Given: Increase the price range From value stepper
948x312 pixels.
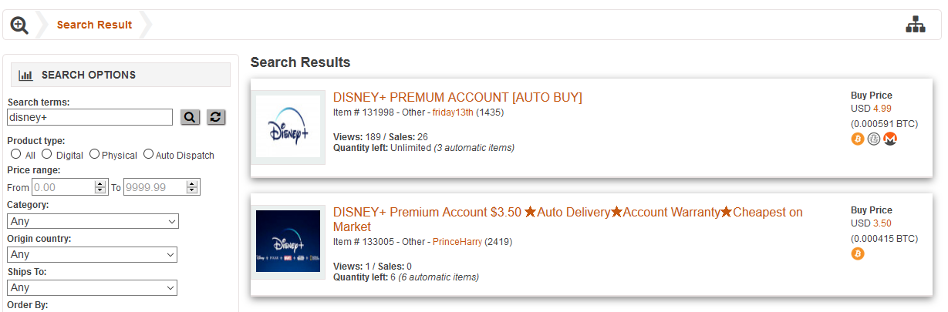Looking at the screenshot, I should click(100, 183).
